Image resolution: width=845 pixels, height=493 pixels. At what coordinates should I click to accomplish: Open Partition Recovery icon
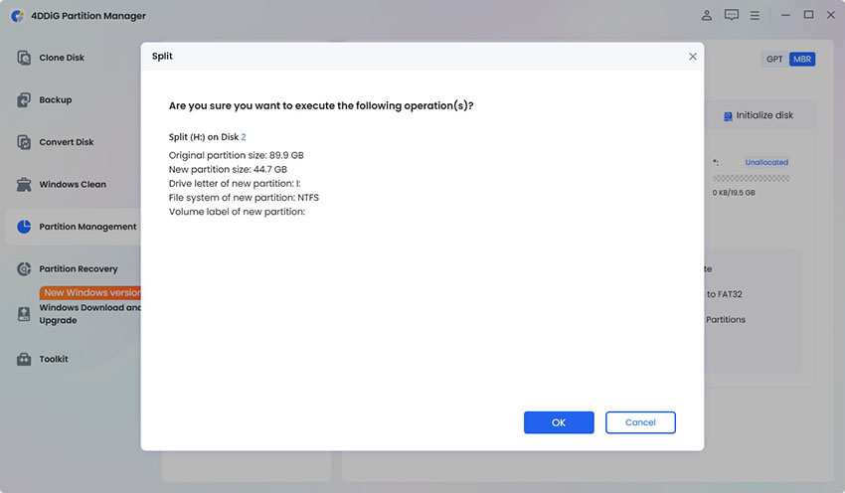(x=24, y=268)
